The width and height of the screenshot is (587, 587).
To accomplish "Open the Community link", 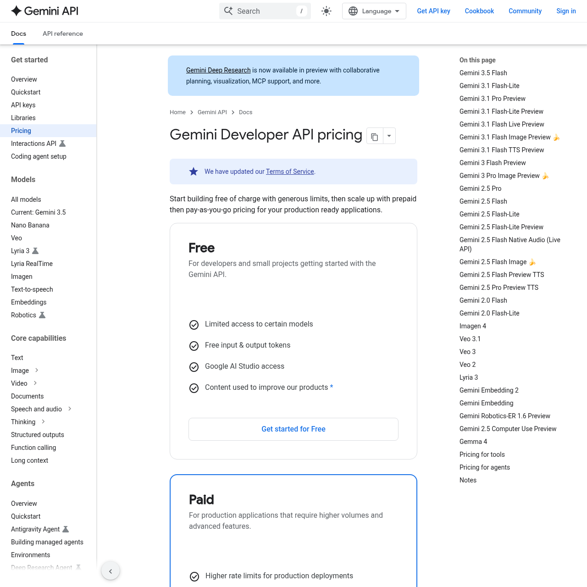I will [x=525, y=11].
